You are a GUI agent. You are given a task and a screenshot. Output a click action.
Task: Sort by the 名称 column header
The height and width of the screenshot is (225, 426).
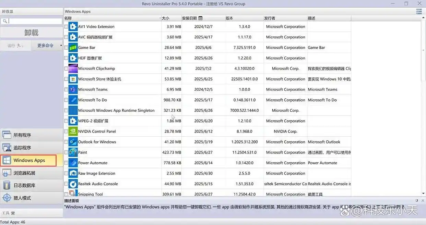click(113, 18)
